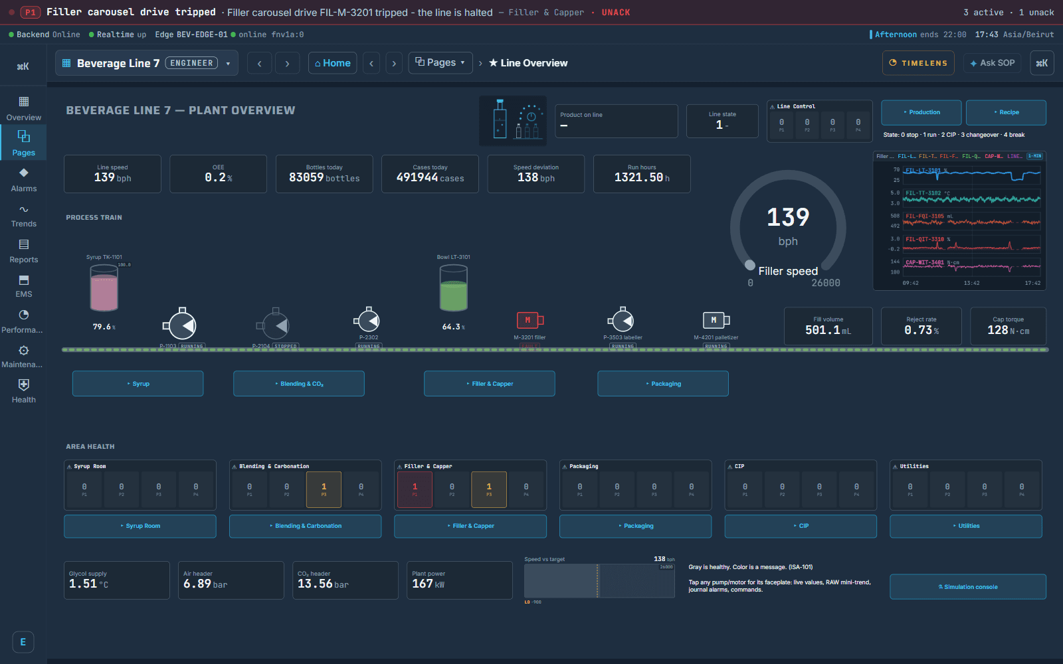This screenshot has width=1063, height=664.
Task: Open the mini trend chart panel
Action: (x=959, y=220)
